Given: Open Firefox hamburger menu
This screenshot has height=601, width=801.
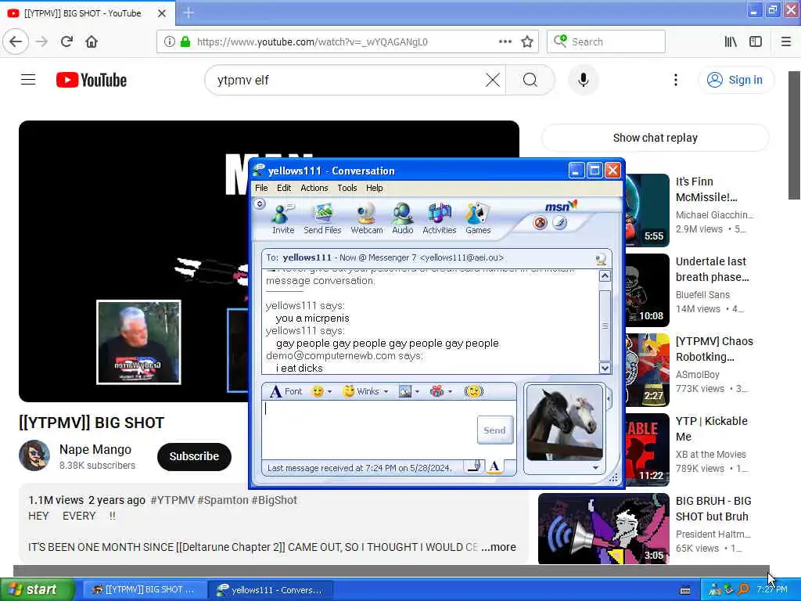Looking at the screenshot, I should point(785,41).
